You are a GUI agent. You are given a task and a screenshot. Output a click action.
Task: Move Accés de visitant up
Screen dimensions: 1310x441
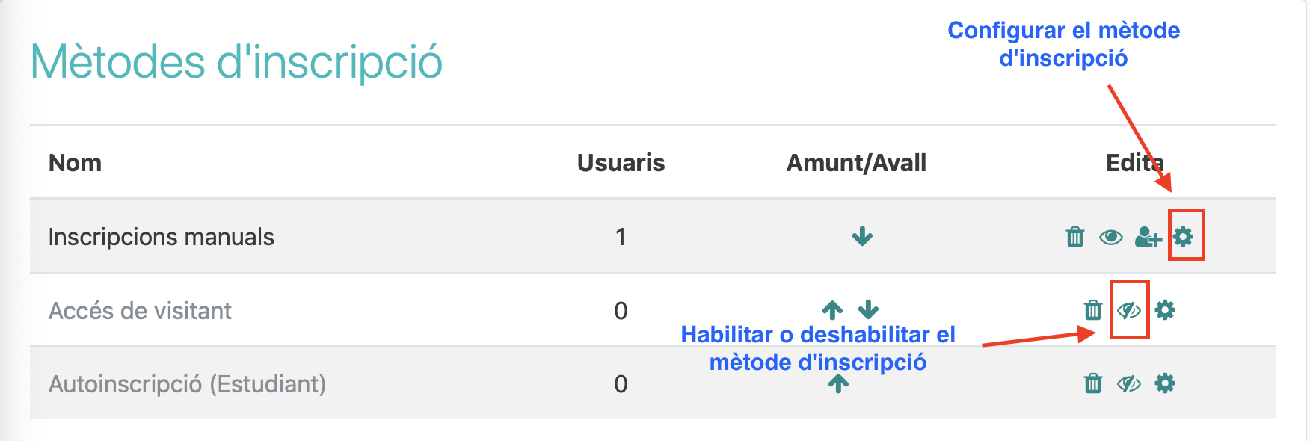(832, 309)
